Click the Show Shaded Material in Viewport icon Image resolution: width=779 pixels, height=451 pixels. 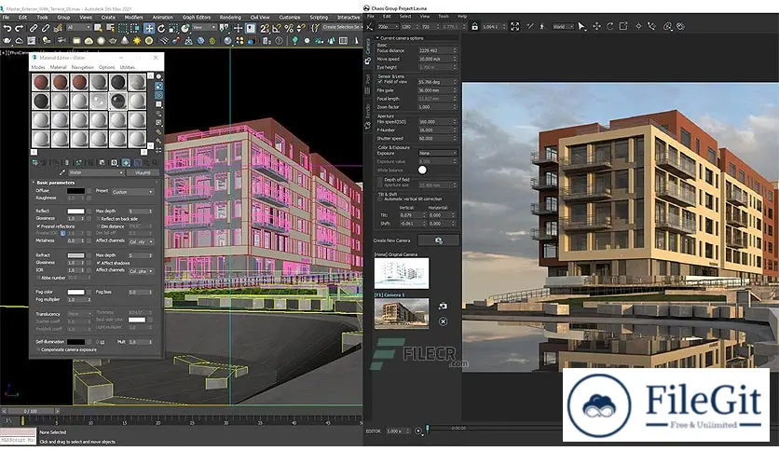click(x=126, y=162)
